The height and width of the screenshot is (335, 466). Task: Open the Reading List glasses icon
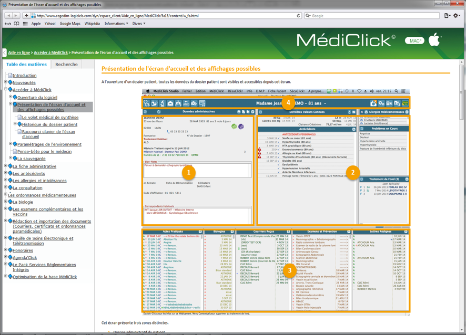(x=8, y=24)
